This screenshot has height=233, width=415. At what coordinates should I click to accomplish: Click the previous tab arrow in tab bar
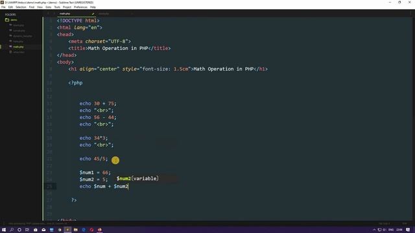(x=48, y=14)
